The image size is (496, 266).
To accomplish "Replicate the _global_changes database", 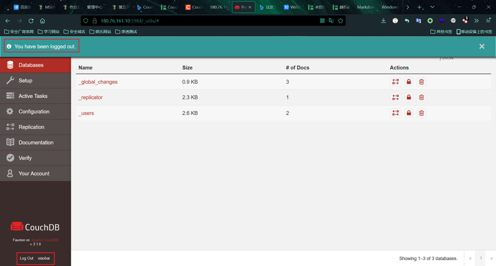I will point(395,82).
